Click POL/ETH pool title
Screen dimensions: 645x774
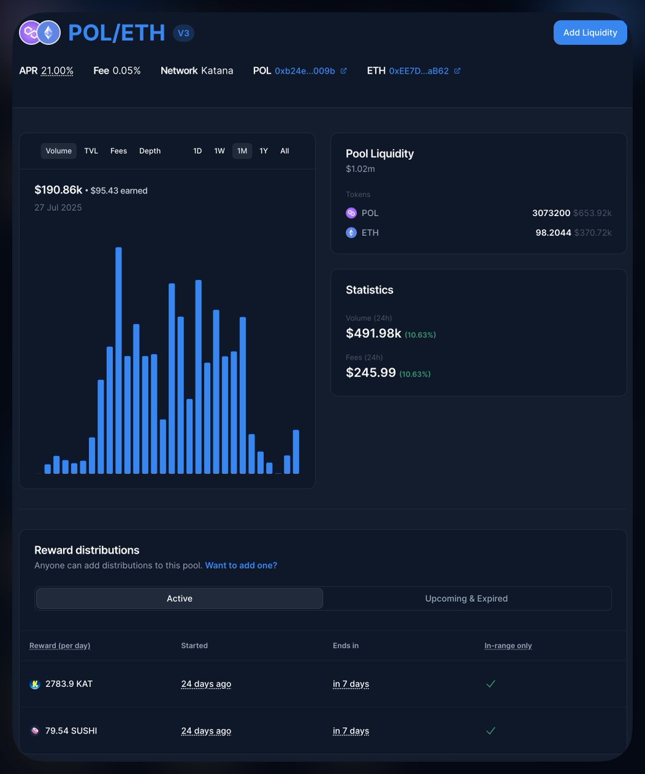click(117, 33)
